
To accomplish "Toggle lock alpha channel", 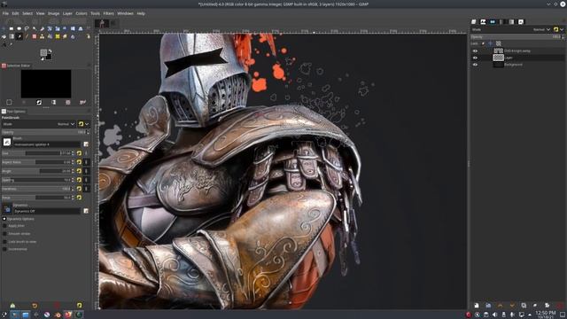I will pyautogui.click(x=498, y=43).
